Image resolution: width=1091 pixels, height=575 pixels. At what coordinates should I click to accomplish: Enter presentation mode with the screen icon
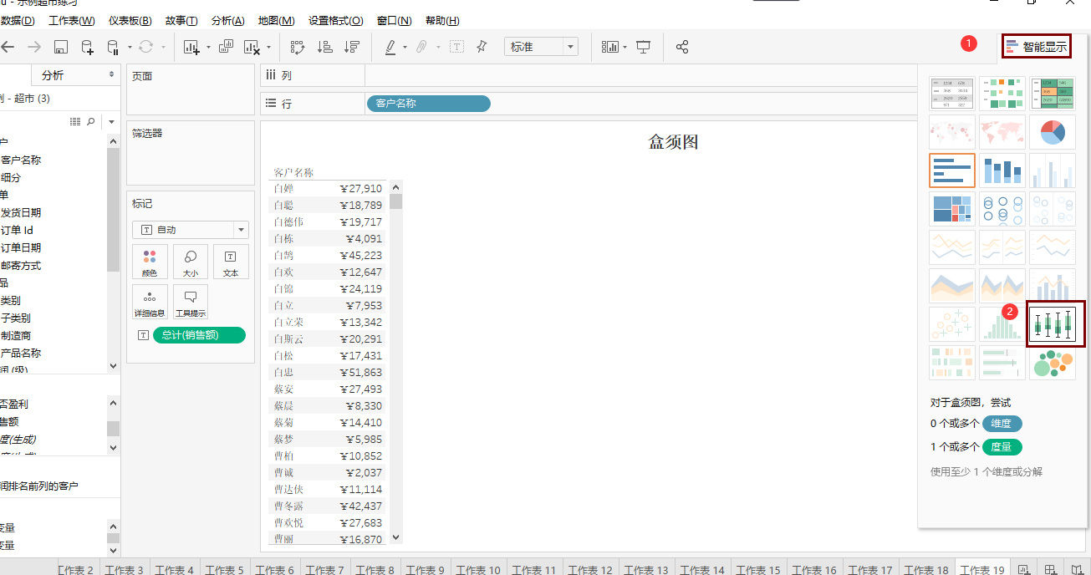point(644,47)
